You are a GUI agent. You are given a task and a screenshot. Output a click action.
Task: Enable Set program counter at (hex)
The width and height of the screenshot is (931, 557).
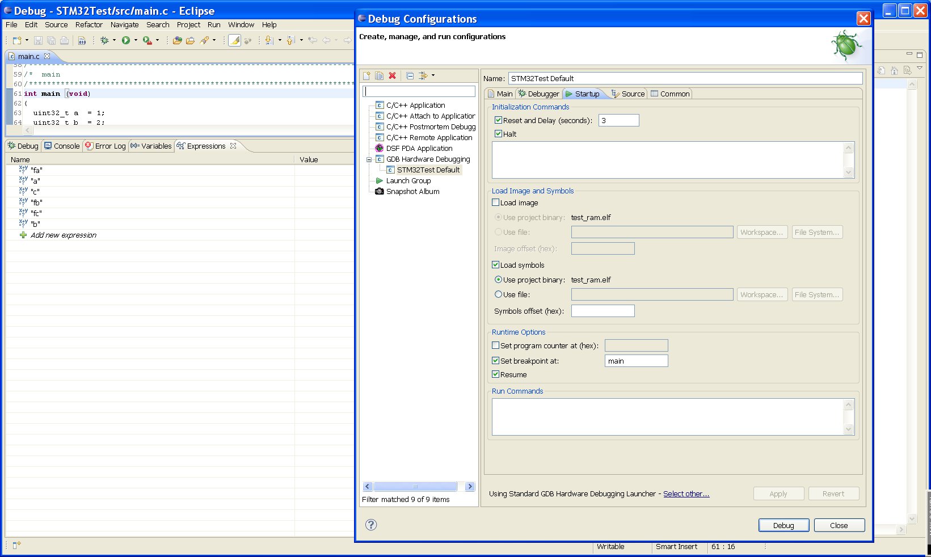pos(495,345)
